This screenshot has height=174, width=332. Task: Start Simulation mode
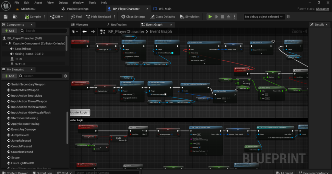(x=190, y=17)
